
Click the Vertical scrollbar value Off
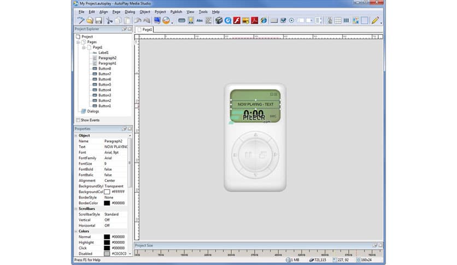[107, 220]
